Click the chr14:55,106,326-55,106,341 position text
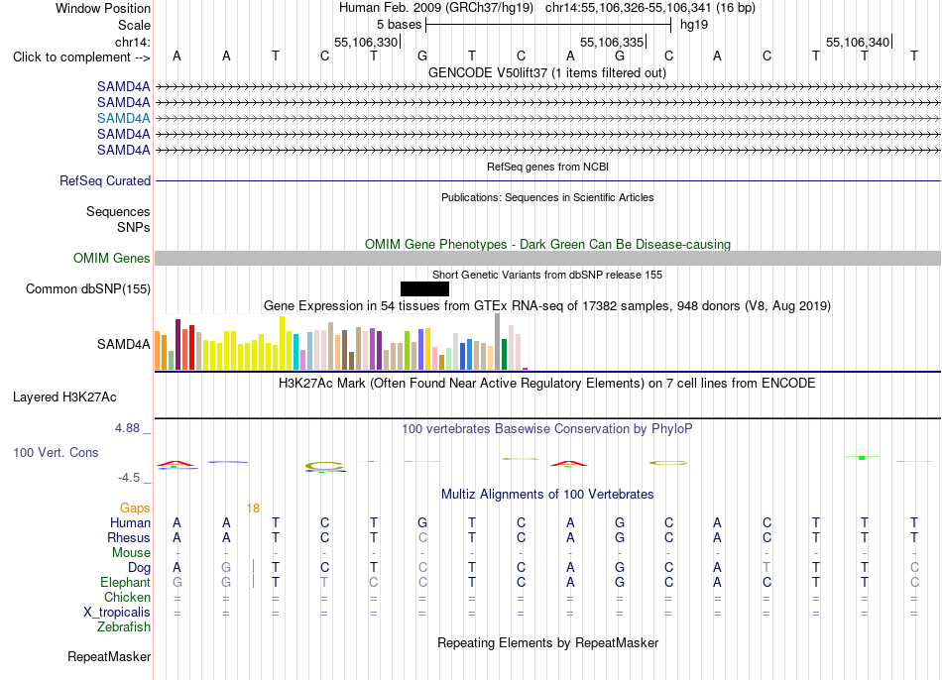The height and width of the screenshot is (680, 942). (x=629, y=8)
